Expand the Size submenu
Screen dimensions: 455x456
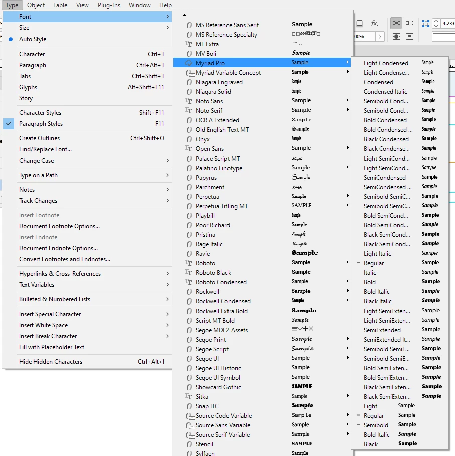pos(87,28)
